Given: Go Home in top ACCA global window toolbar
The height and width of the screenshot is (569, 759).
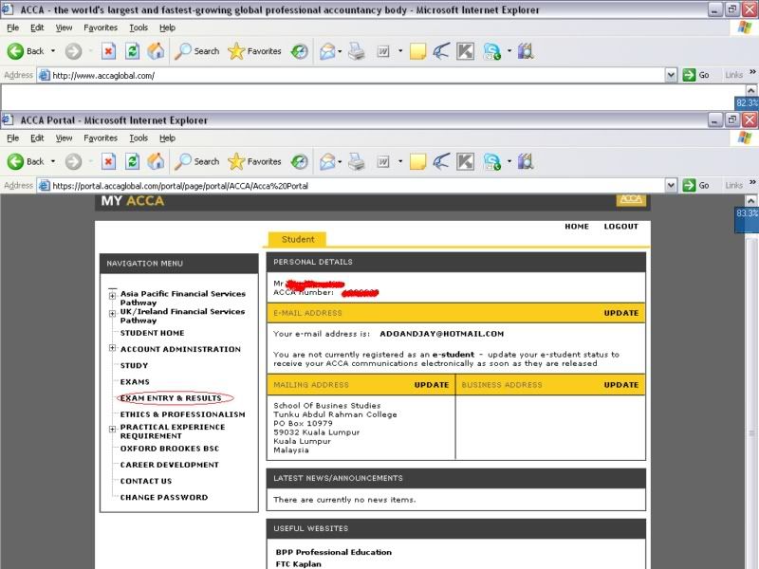Looking at the screenshot, I should [x=156, y=51].
